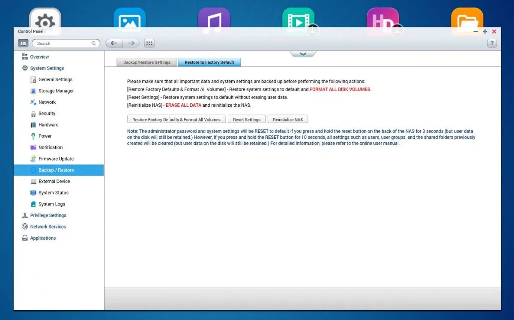Click the Reset Settings button
The width and height of the screenshot is (514, 320).
point(247,120)
